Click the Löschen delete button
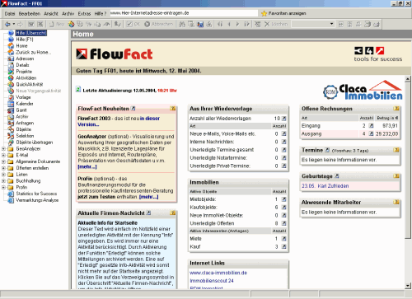 [276, 24]
